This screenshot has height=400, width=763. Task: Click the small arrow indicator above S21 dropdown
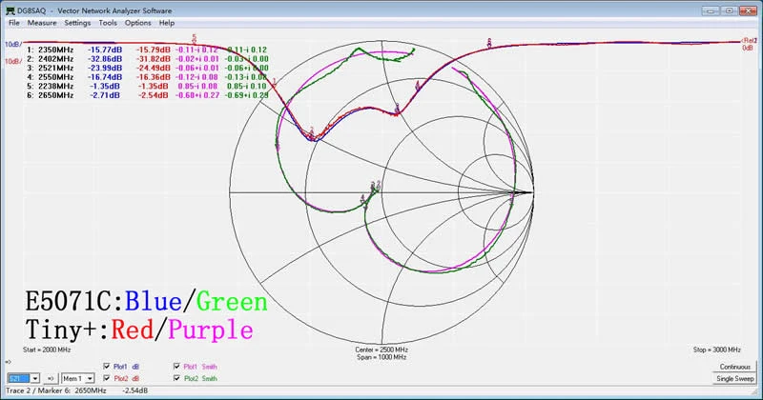coord(8,362)
